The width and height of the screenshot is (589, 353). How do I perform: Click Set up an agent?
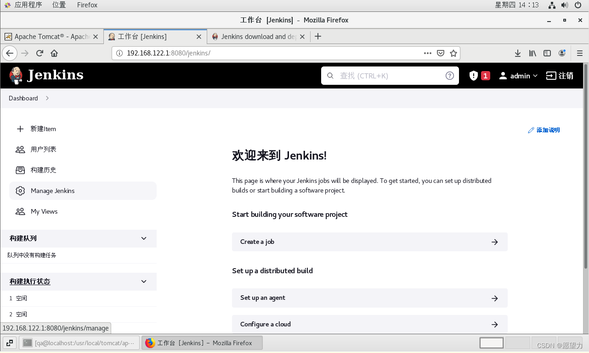tap(370, 298)
